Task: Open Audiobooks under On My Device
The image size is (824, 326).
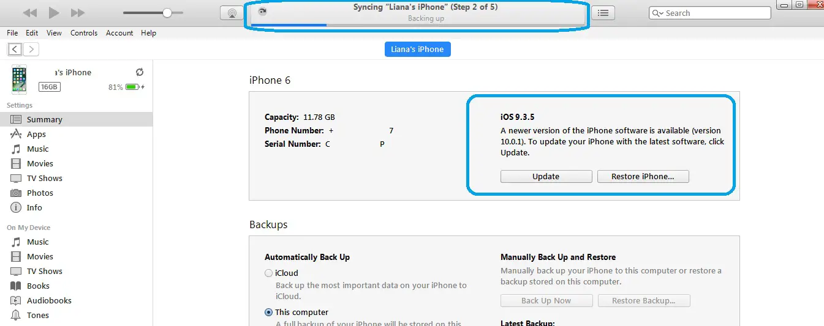Action: point(49,301)
